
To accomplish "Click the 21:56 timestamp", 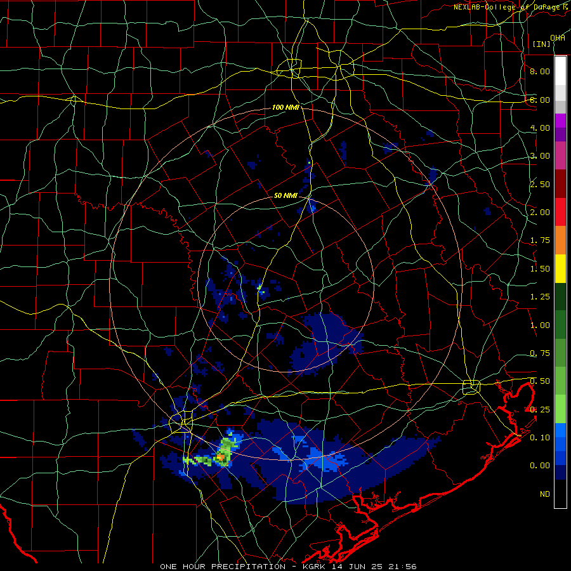I will click(404, 567).
